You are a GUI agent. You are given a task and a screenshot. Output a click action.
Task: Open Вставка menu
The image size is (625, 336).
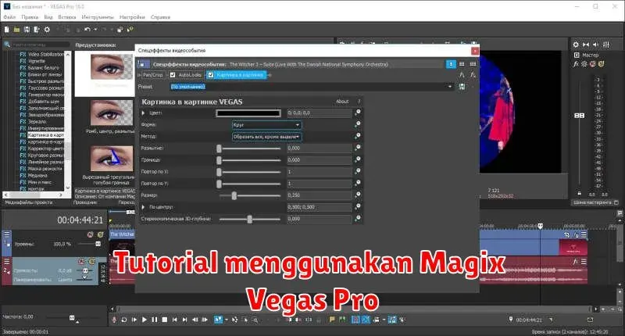(67, 17)
